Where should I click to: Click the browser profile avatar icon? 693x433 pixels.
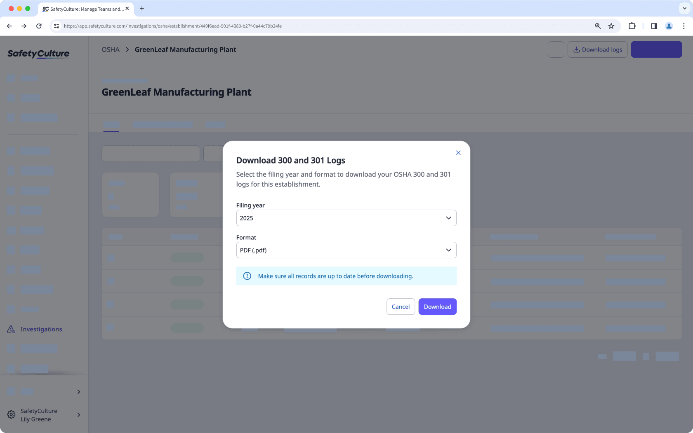pyautogui.click(x=669, y=26)
